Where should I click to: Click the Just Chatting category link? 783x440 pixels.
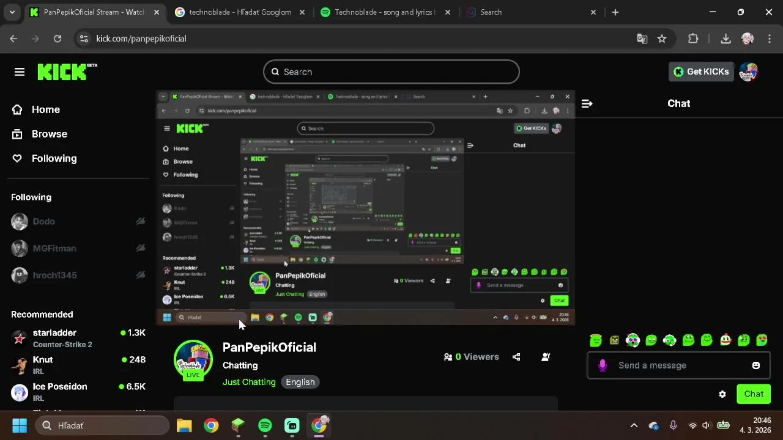pyautogui.click(x=249, y=382)
